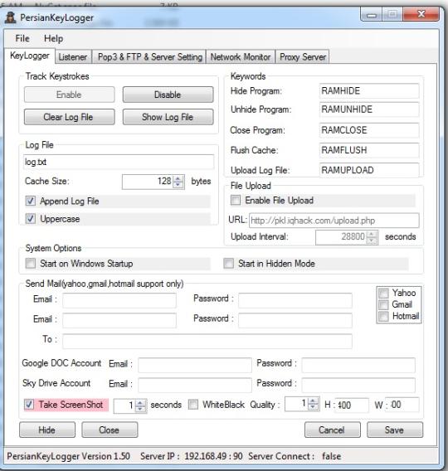Click the Server Connect false status text
The image size is (448, 471).
295,456
